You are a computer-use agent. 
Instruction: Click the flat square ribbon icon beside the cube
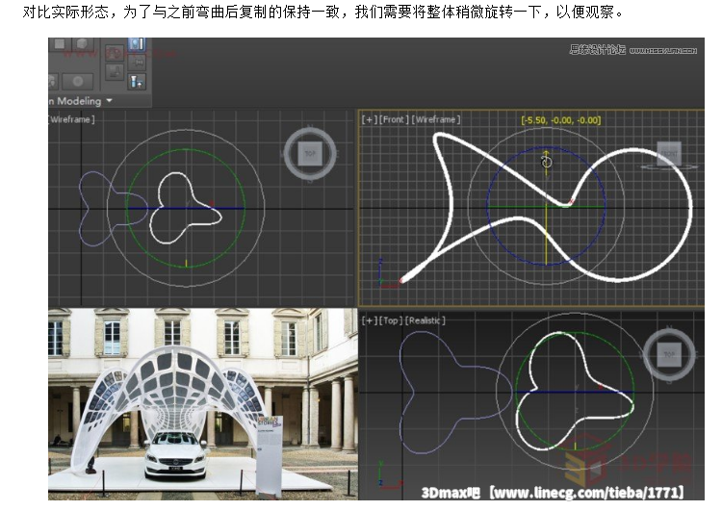tap(60, 44)
